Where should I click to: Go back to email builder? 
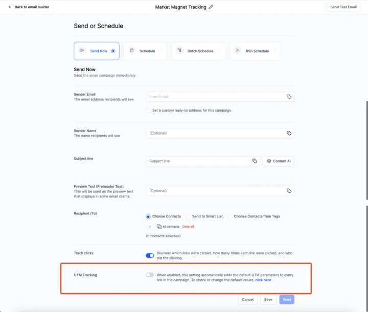(29, 7)
